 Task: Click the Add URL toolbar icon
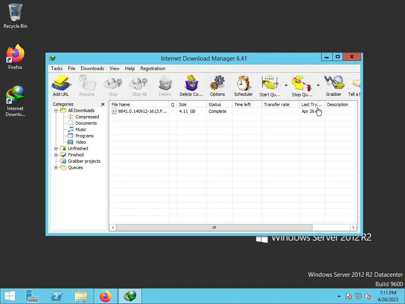[61, 85]
